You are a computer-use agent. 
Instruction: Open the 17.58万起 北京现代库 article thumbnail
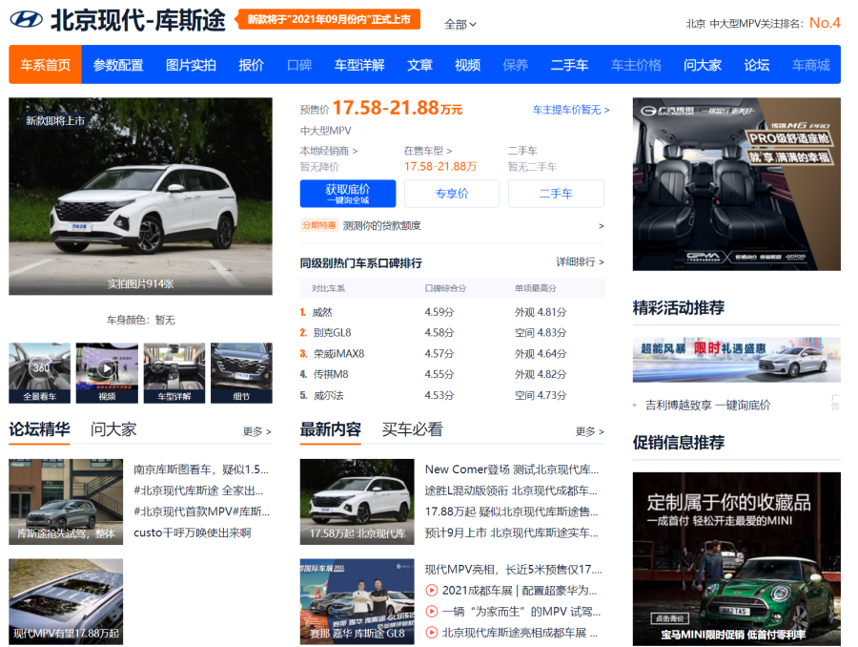coord(357,502)
